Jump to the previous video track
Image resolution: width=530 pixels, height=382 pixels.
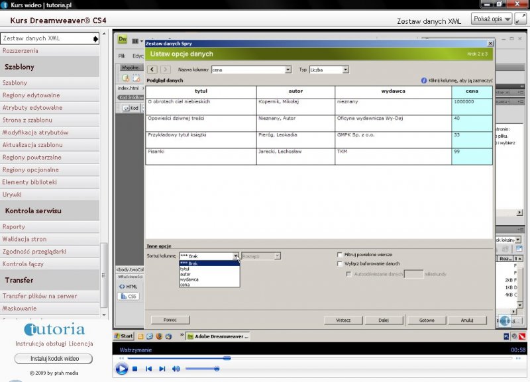tap(148, 369)
